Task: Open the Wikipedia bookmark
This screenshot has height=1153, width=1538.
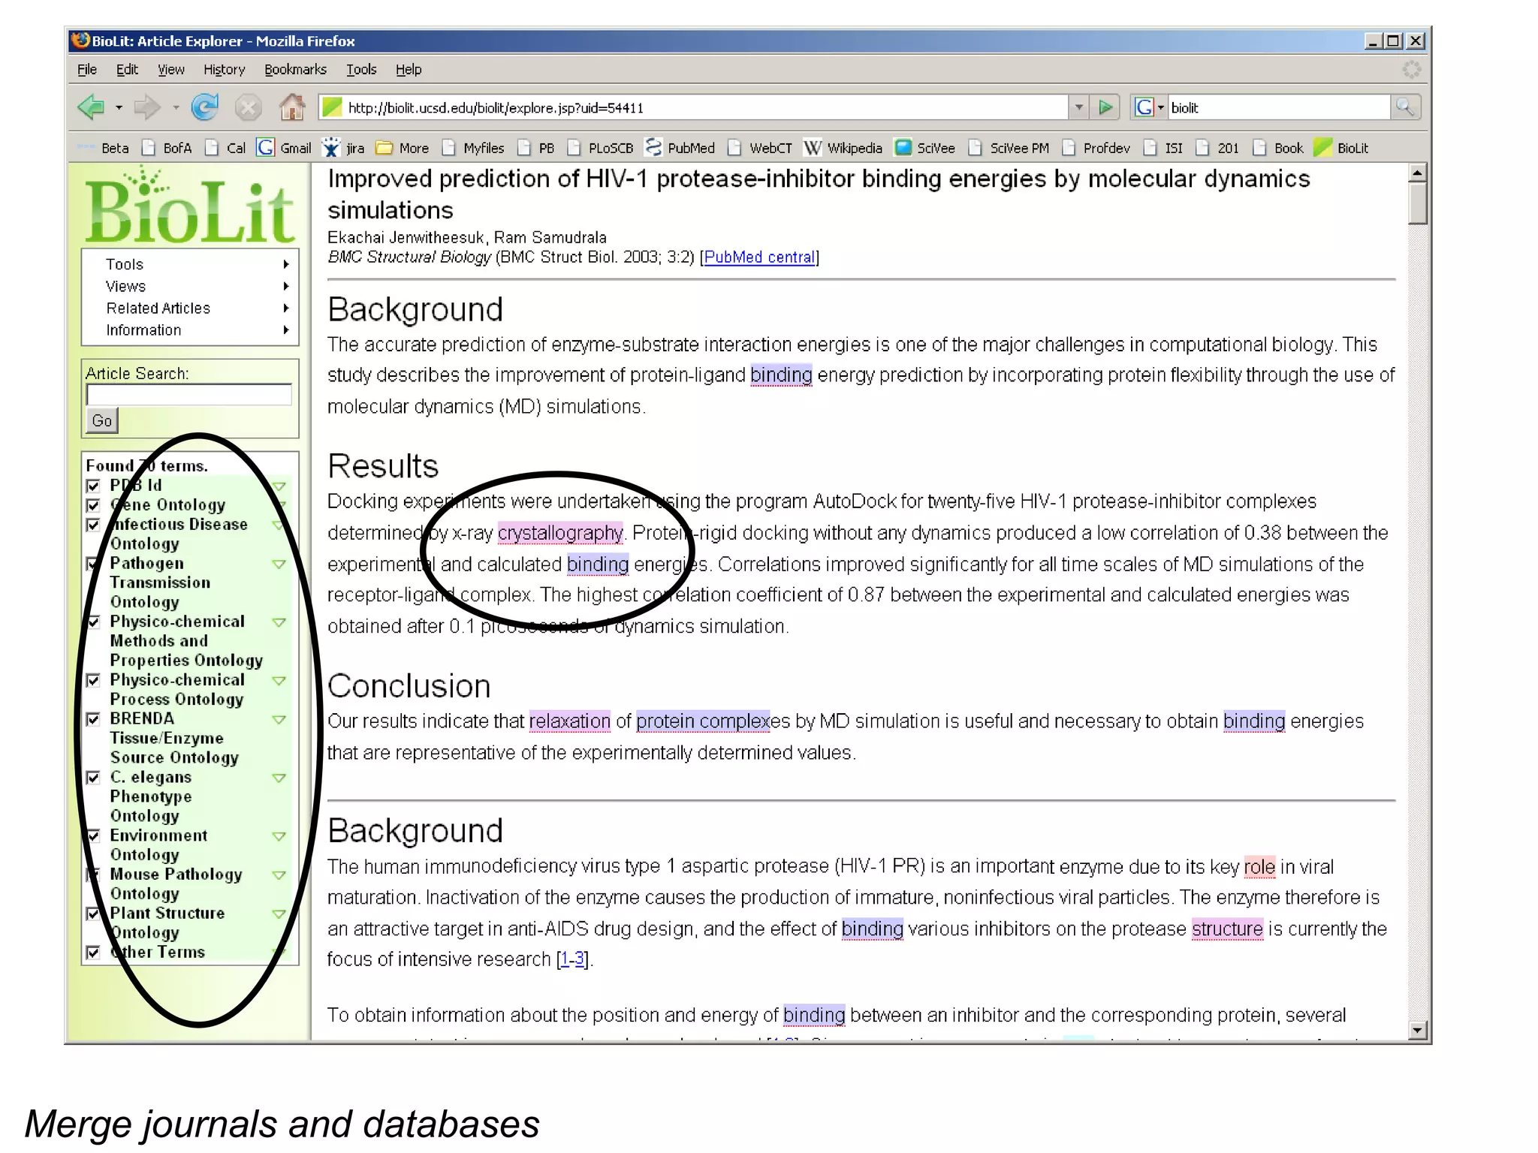Action: (x=843, y=148)
